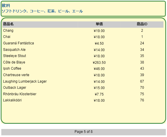Click the Sasquatch Ale entry
167x137 pixels.
pyautogui.click(x=14, y=50)
